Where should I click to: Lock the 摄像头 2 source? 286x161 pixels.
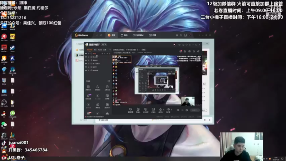pos(89,60)
